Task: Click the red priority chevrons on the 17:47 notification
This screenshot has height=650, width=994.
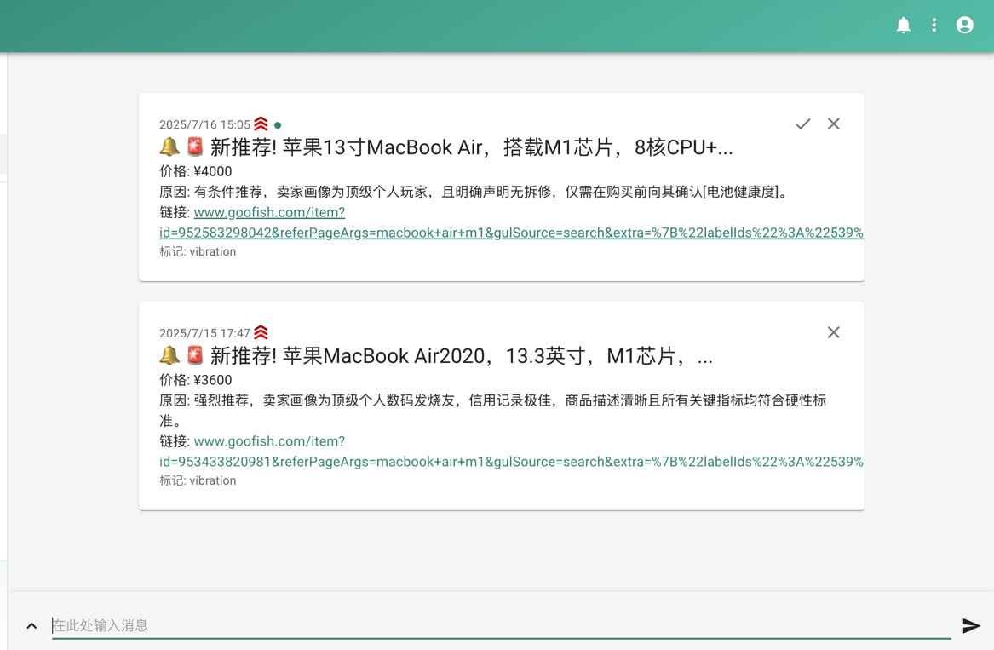Action: coord(261,331)
